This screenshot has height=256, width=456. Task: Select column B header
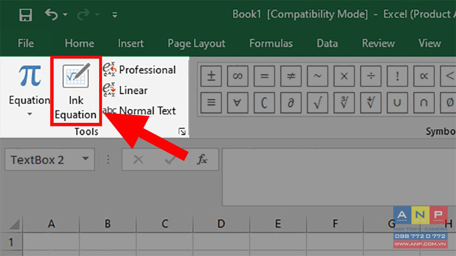point(108,224)
